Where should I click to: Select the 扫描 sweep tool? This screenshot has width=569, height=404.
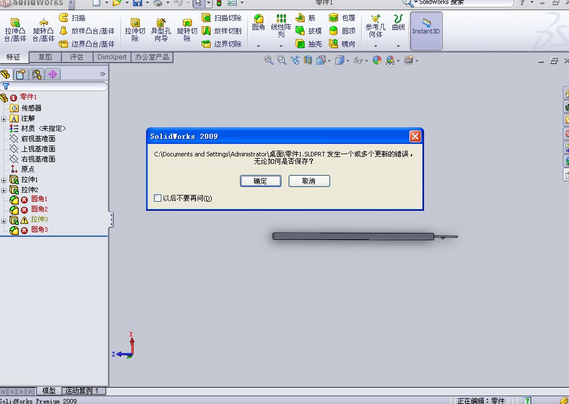(72, 18)
